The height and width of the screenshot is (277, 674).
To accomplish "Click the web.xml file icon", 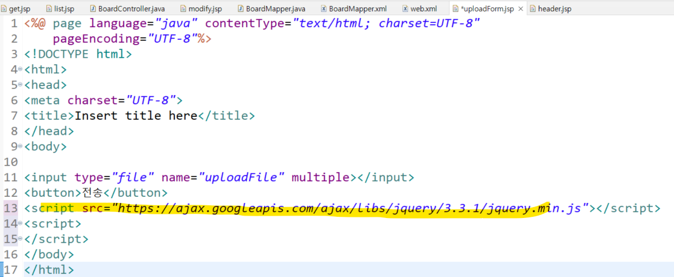I will pyautogui.click(x=405, y=8).
